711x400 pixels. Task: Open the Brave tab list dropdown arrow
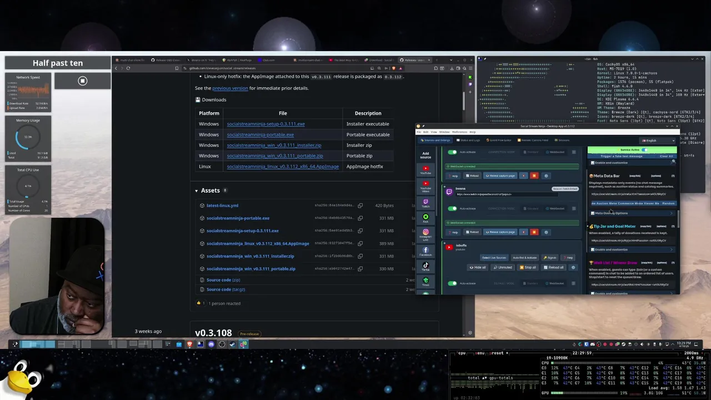click(x=451, y=59)
